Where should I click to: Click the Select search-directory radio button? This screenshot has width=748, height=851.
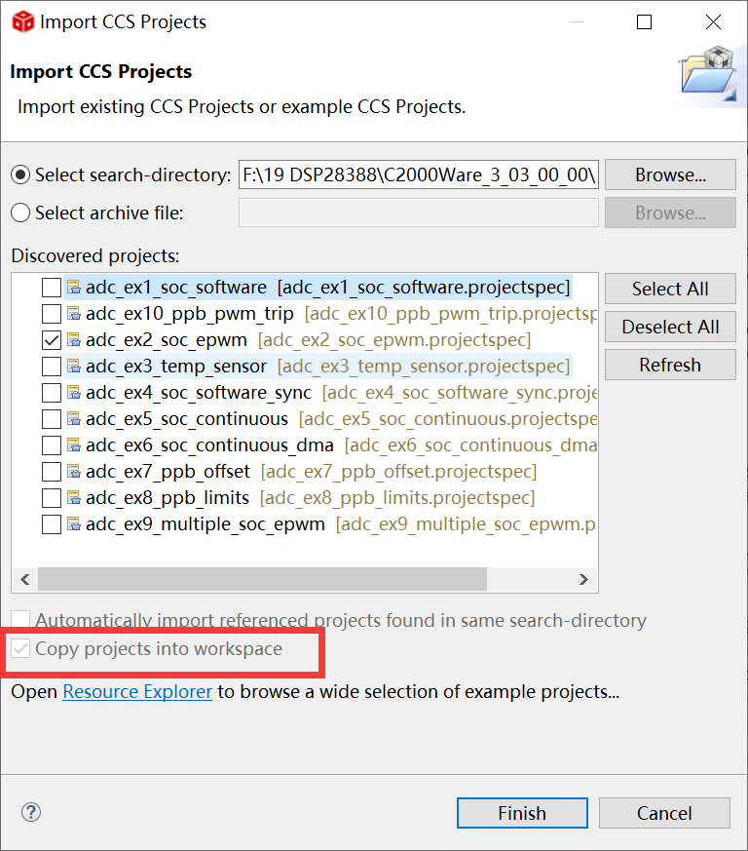coord(20,175)
